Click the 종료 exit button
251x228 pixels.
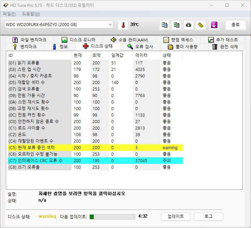click(236, 25)
